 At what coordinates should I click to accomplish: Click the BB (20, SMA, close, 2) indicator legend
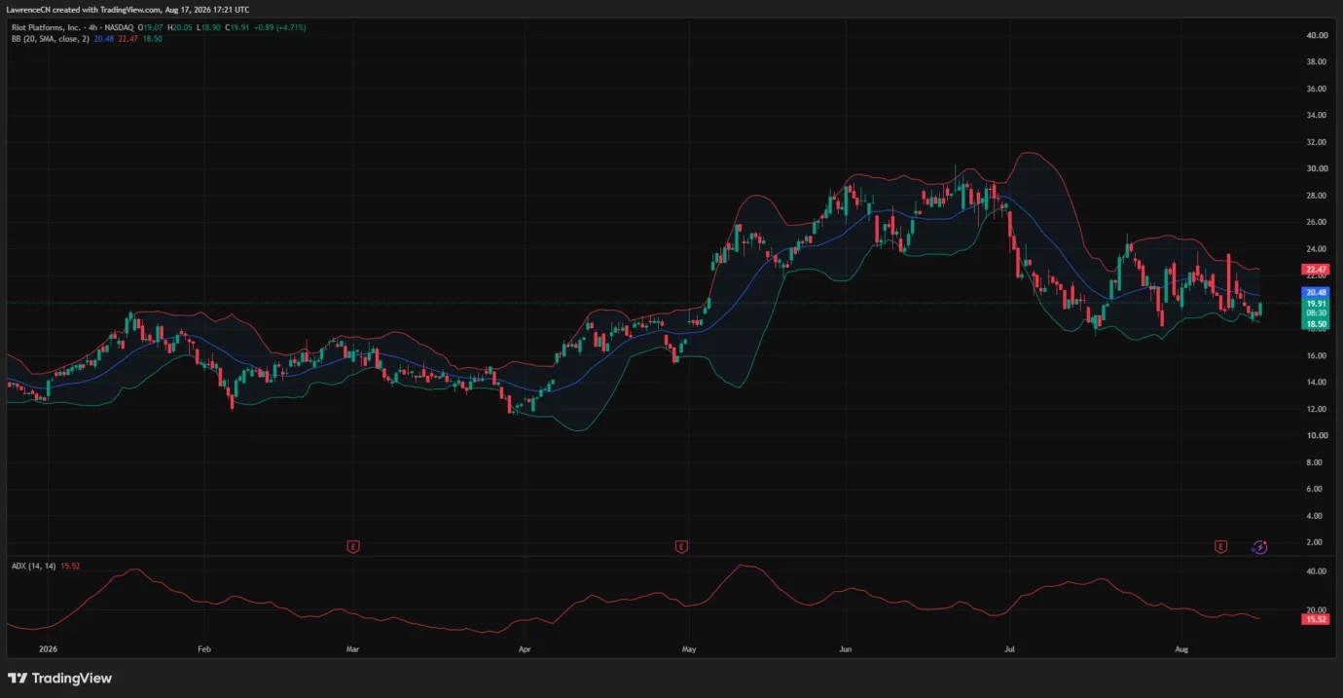pyautogui.click(x=51, y=37)
